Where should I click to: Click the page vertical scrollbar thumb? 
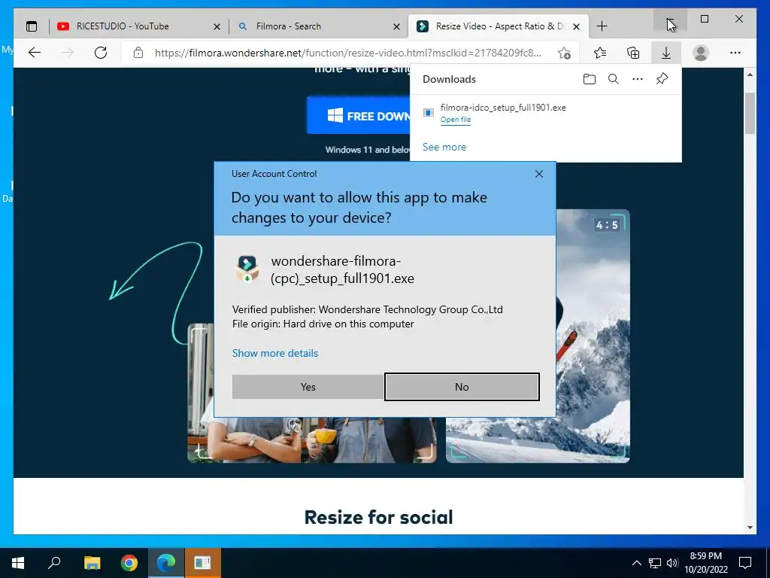[x=750, y=113]
